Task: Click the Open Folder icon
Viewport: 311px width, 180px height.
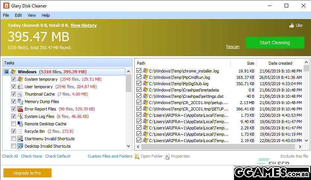Action: [x=137, y=157]
